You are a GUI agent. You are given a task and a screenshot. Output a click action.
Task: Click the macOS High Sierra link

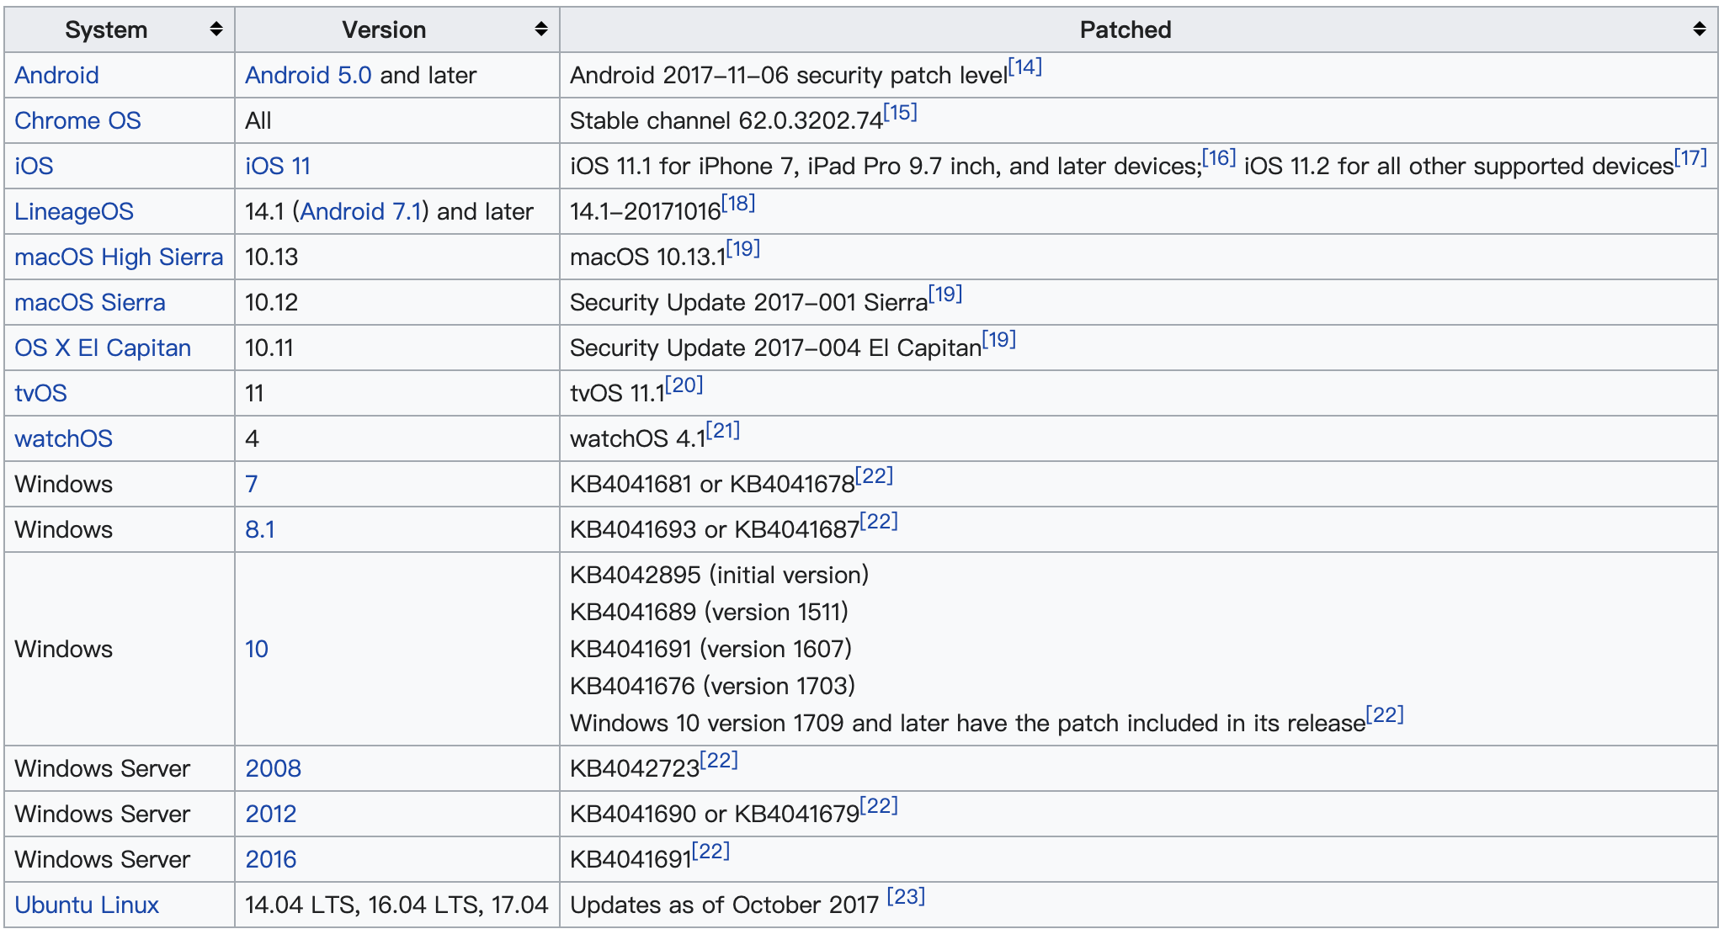[119, 257]
